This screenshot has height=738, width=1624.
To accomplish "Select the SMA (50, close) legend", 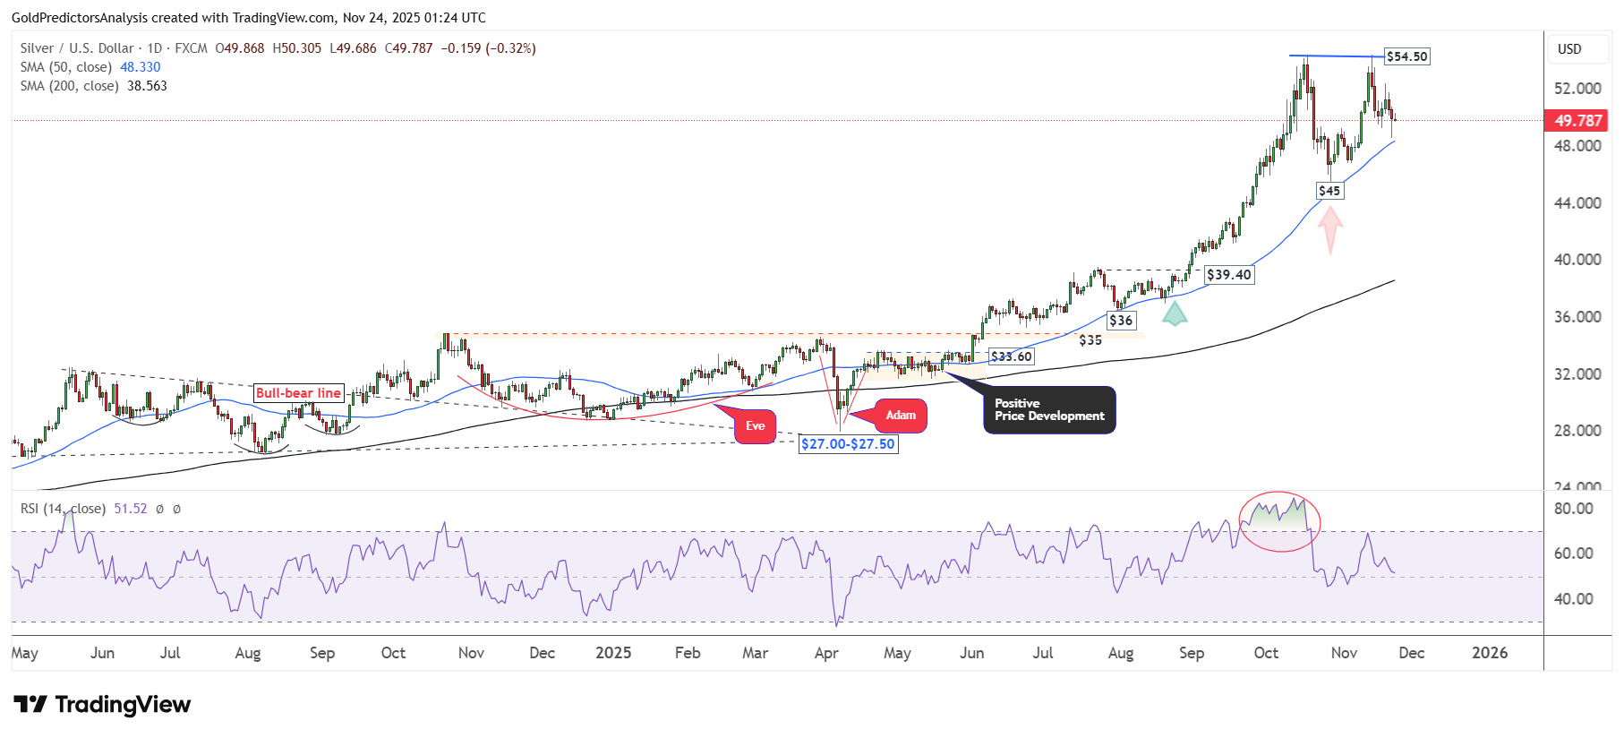I will [66, 67].
